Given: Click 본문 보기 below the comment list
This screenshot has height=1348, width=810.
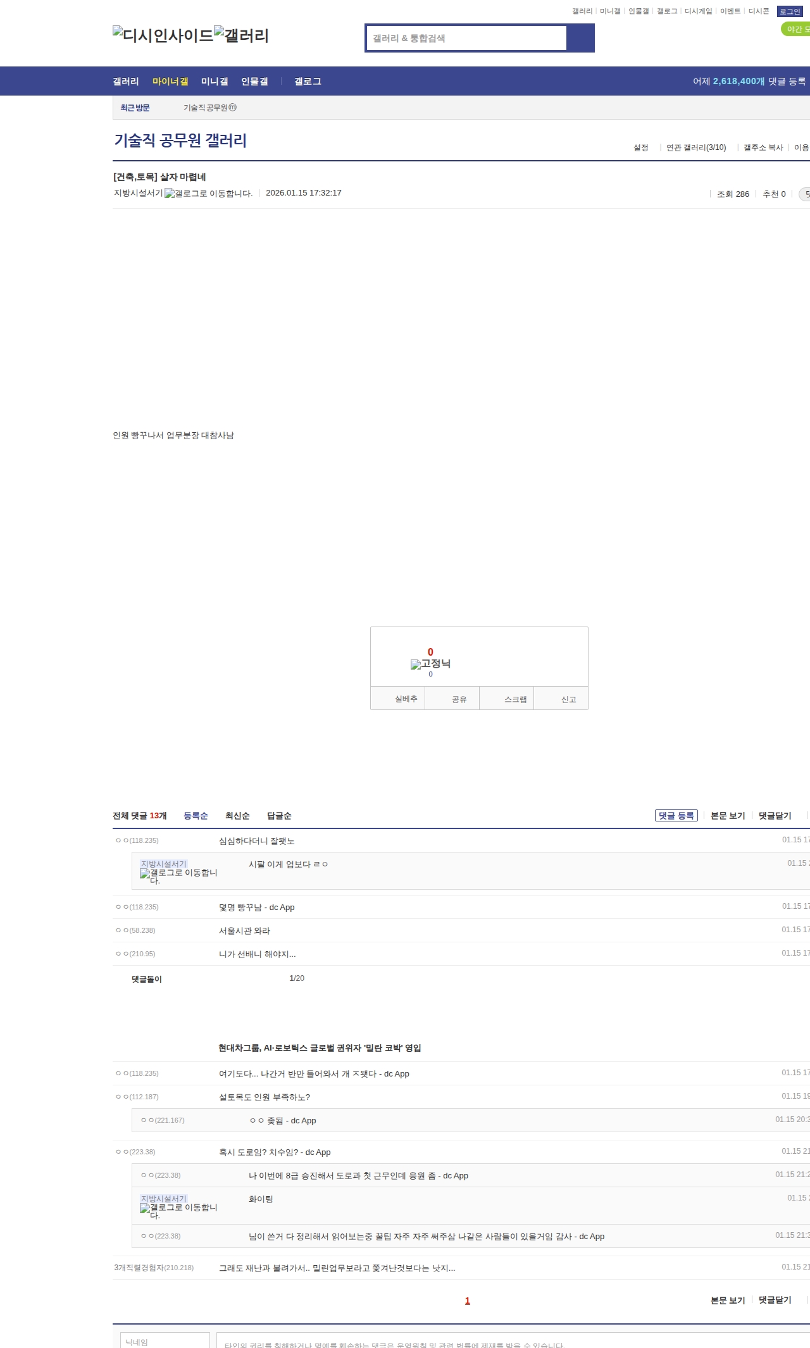Looking at the screenshot, I should click(728, 1300).
